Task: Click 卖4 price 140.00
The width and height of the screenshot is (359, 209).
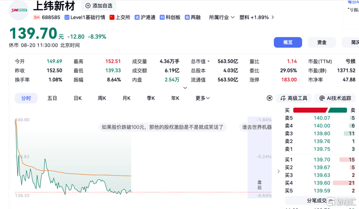Action: pos(322,126)
